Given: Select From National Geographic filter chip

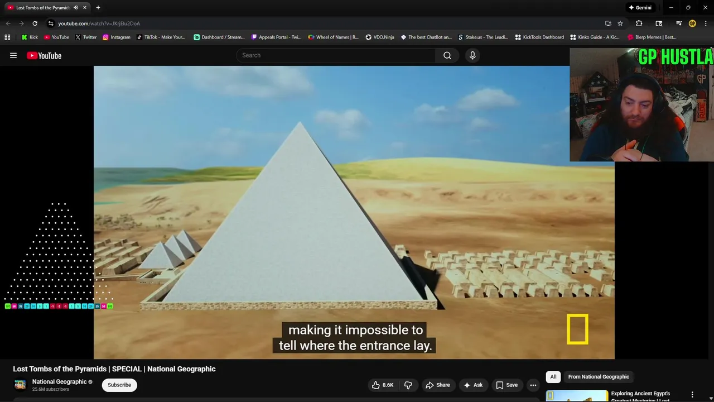Looking at the screenshot, I should click(x=599, y=377).
